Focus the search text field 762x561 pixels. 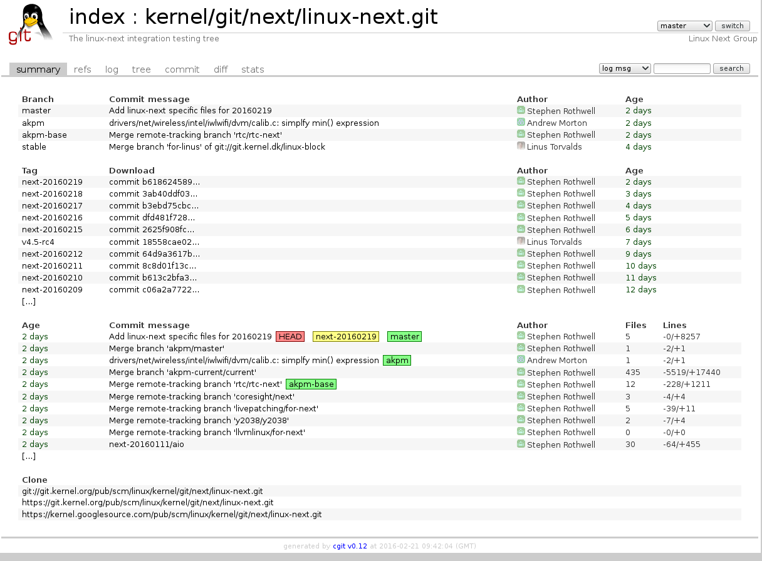(682, 68)
